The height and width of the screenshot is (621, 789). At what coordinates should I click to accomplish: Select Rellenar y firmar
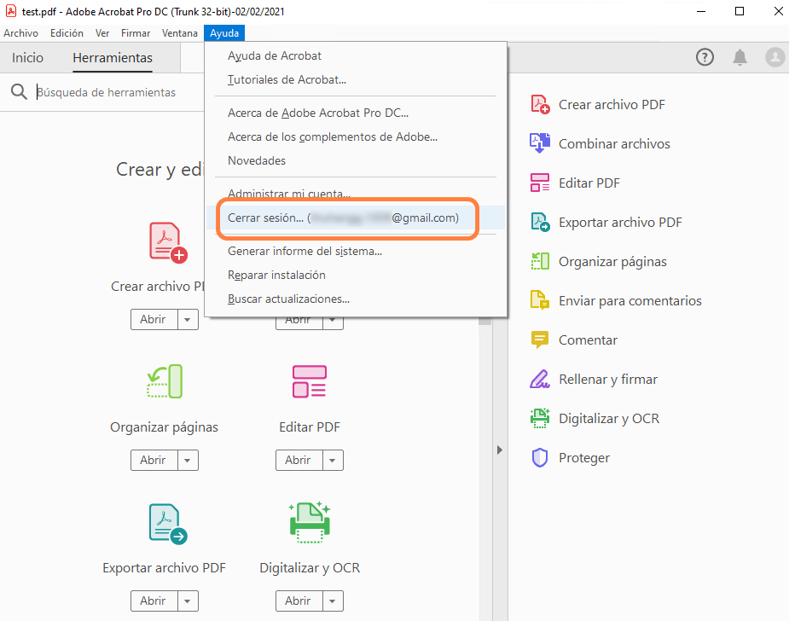608,379
